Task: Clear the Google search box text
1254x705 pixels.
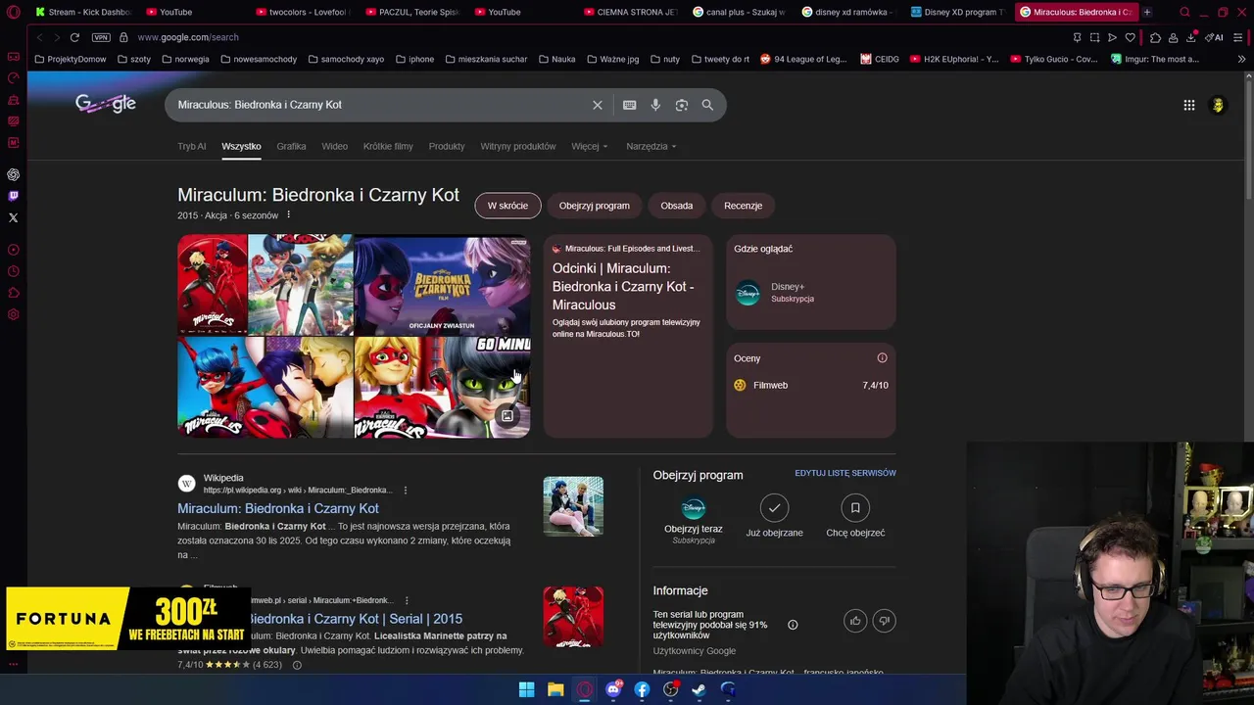Action: coord(597,105)
